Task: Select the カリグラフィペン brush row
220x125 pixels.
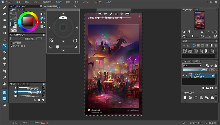Action: coord(28,88)
